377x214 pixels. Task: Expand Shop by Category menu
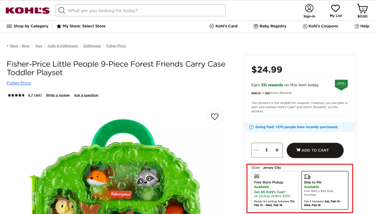[28, 26]
